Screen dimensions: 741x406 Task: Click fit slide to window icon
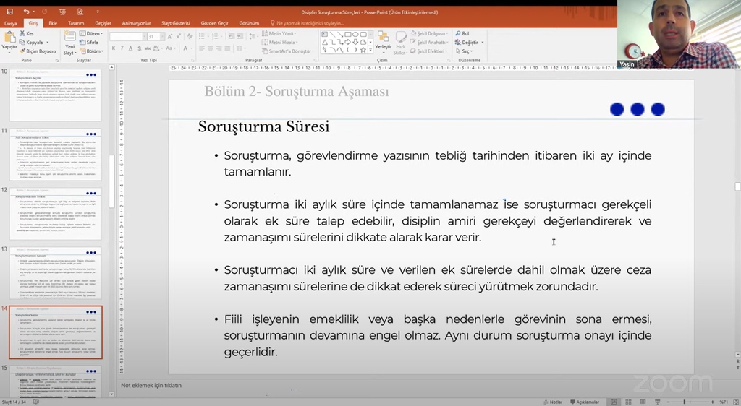tap(735, 402)
